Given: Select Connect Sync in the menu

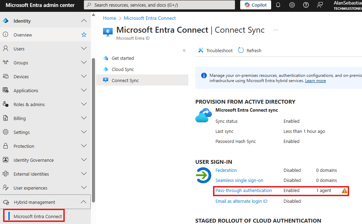Looking at the screenshot, I should (142, 80).
